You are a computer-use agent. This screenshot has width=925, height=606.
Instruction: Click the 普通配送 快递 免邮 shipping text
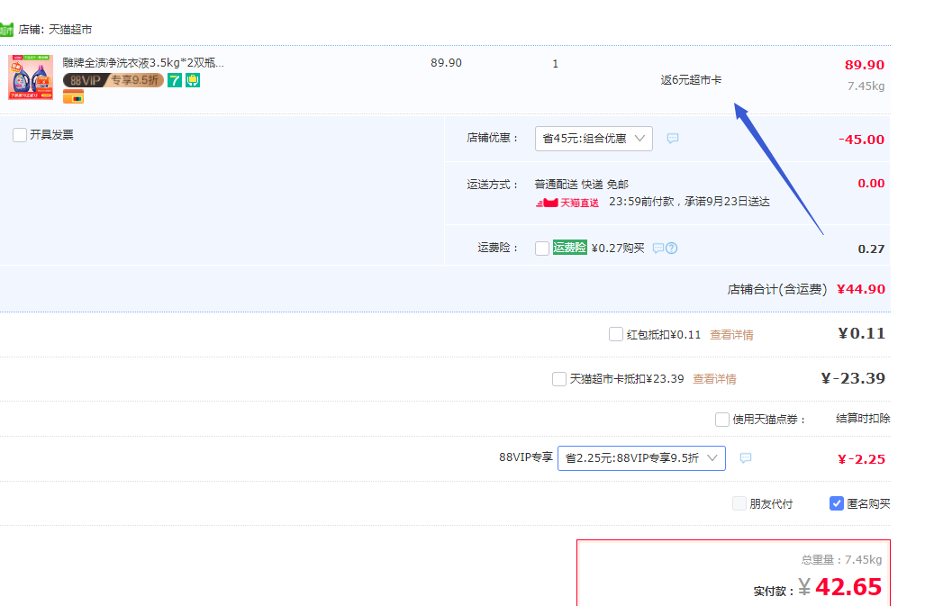pyautogui.click(x=582, y=185)
